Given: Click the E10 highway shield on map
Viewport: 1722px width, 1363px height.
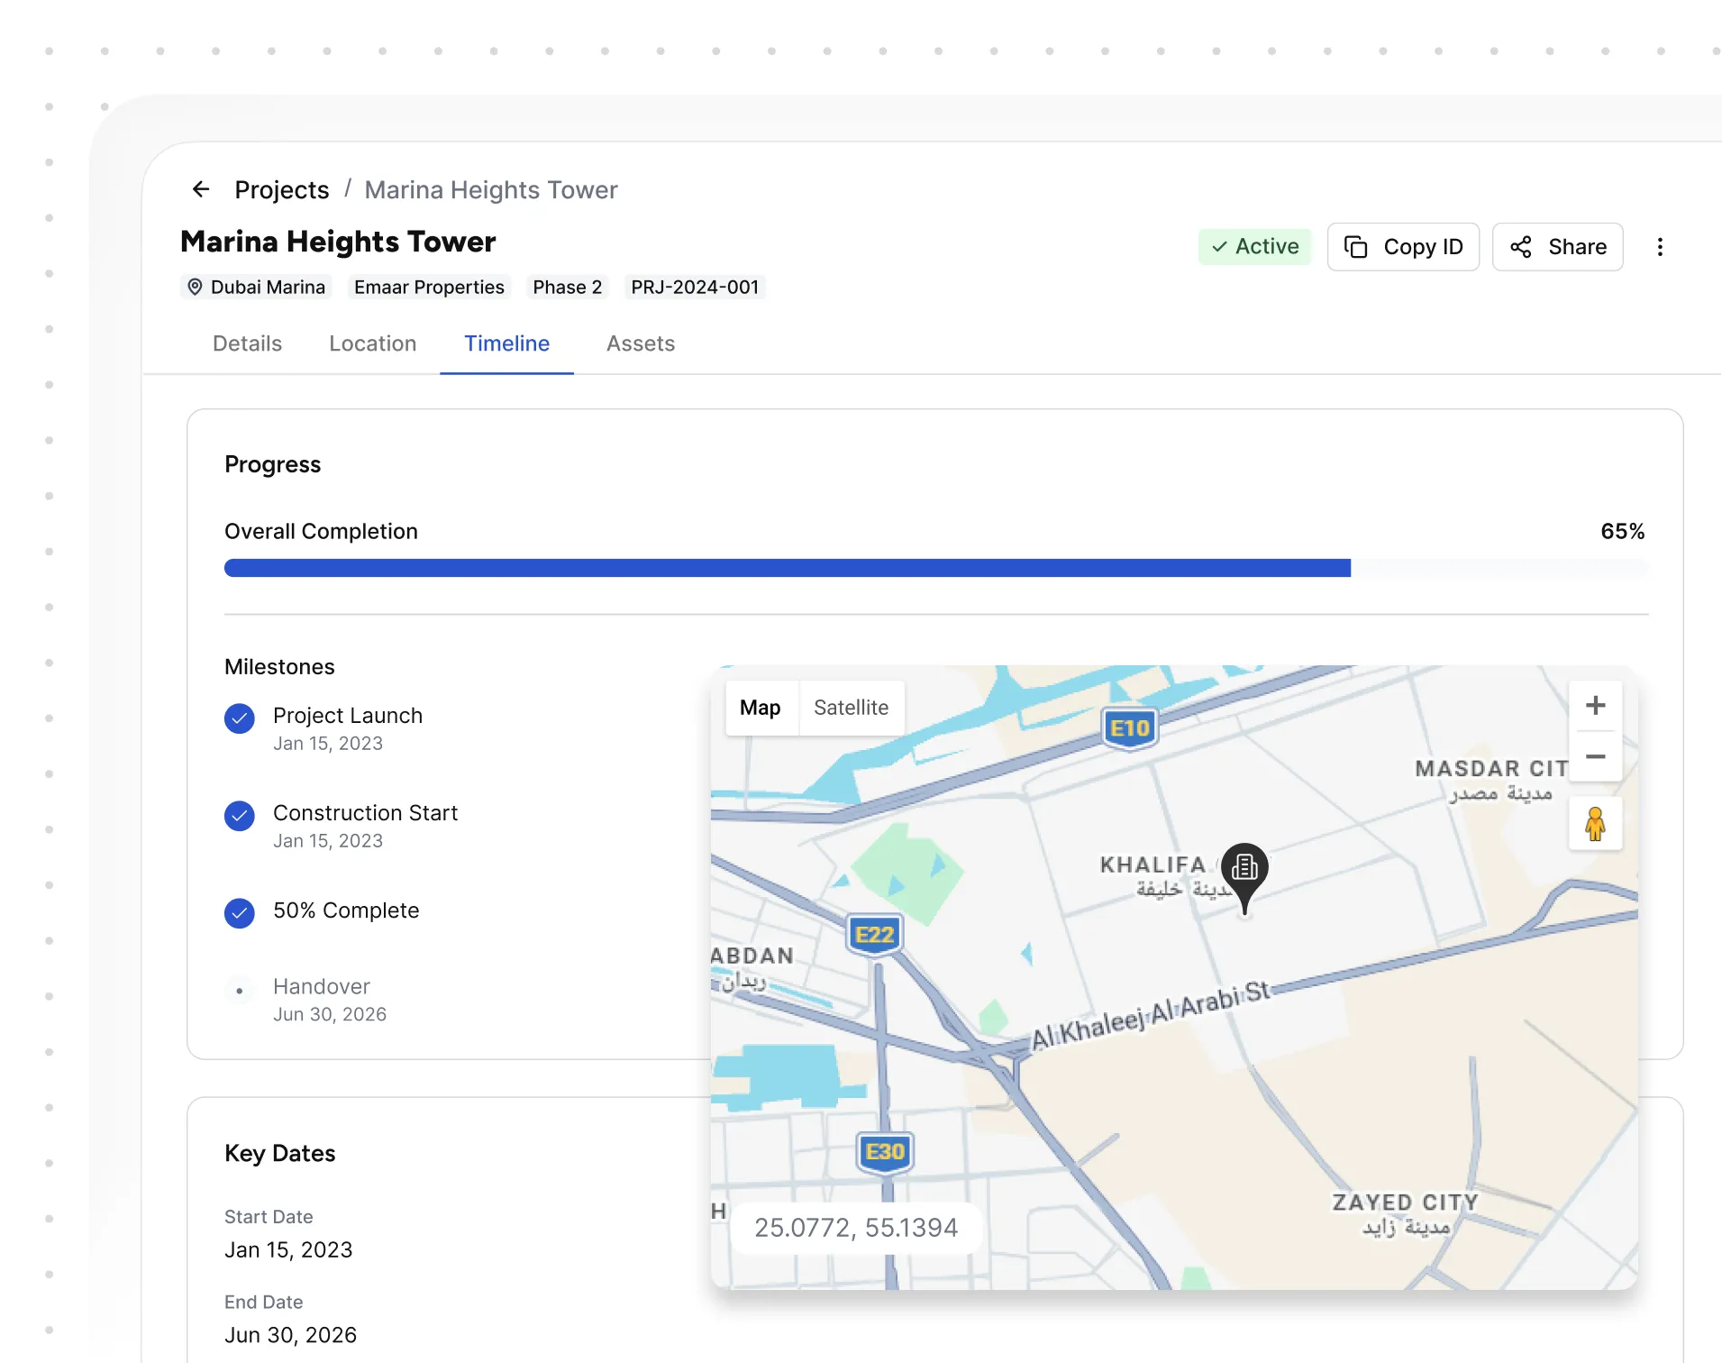Looking at the screenshot, I should click(1130, 728).
